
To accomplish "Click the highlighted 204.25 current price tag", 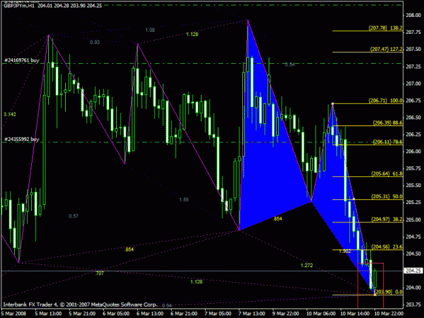I will click(413, 271).
